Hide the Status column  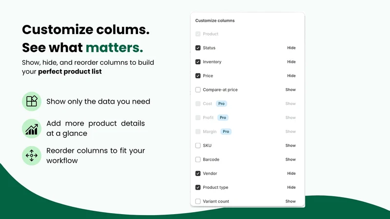coord(291,48)
